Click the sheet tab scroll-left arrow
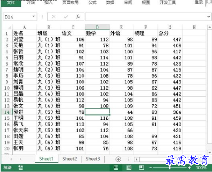This screenshot has height=172, width=212. (x=11, y=159)
